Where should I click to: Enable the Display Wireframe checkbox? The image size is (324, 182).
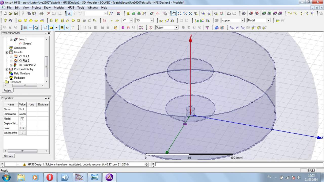22,124
